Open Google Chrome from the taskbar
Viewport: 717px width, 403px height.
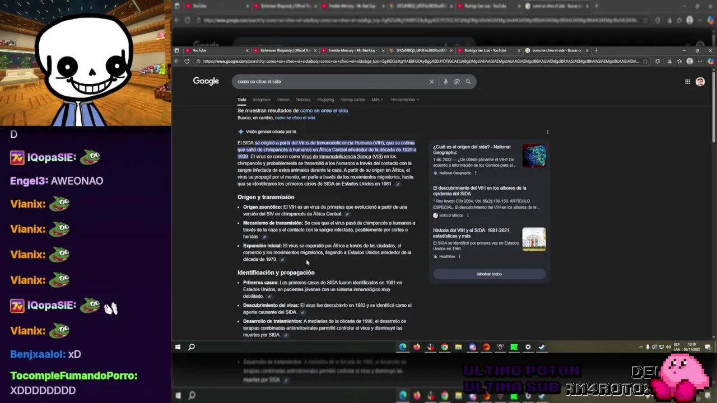click(x=444, y=347)
